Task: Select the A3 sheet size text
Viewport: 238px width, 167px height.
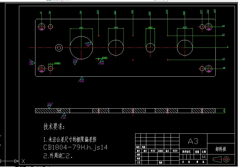Action: point(193,141)
